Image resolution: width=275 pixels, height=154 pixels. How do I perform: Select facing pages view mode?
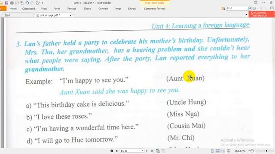pyautogui.click(x=223, y=151)
